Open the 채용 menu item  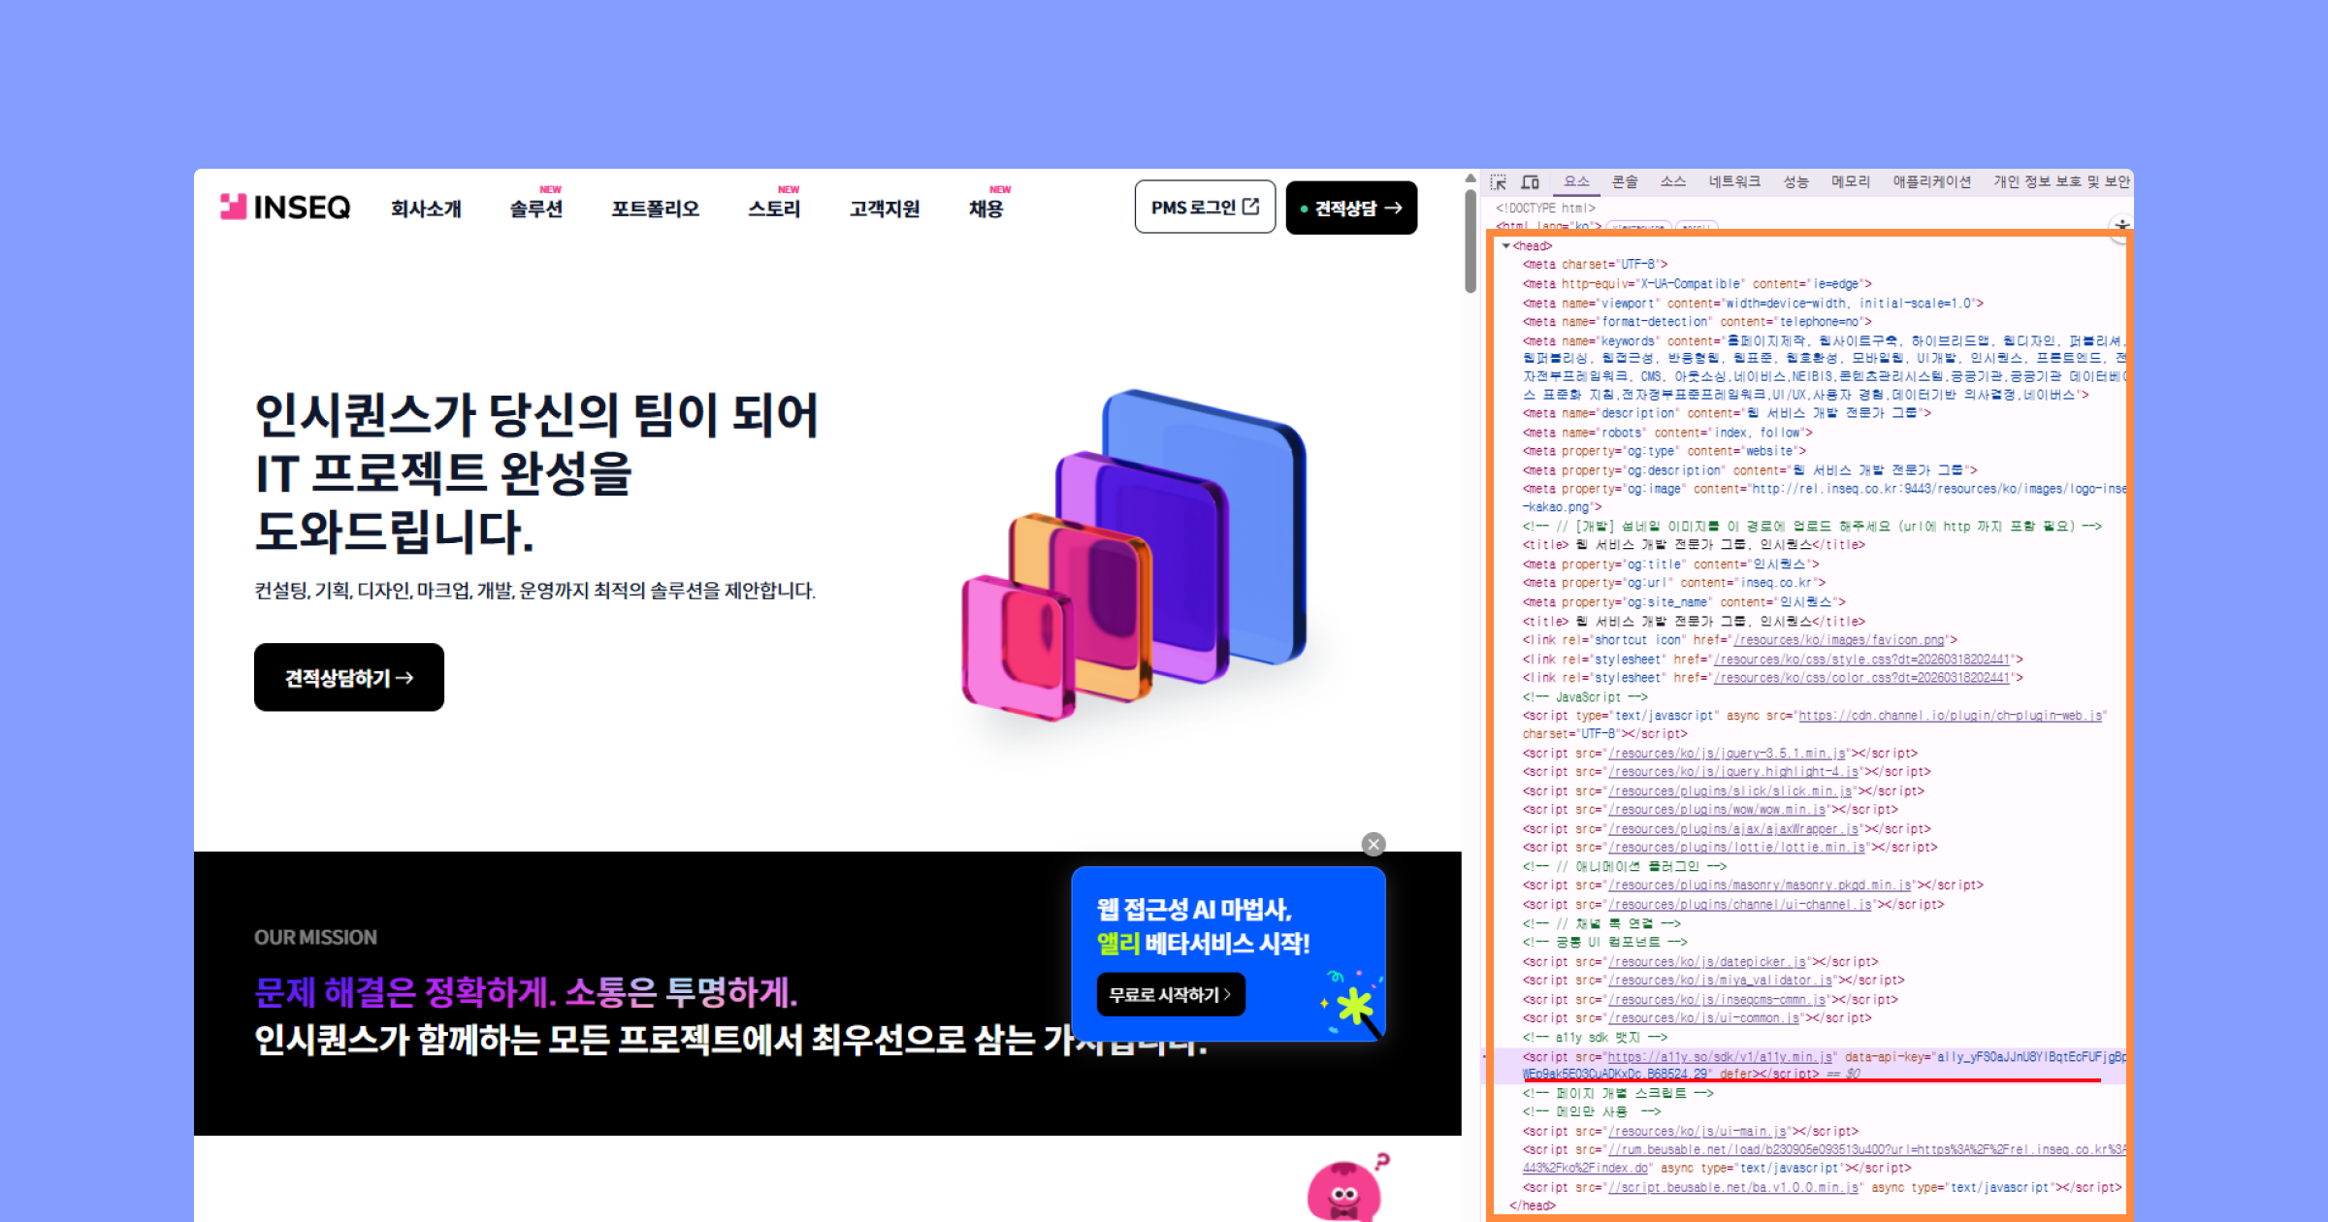pyautogui.click(x=986, y=209)
